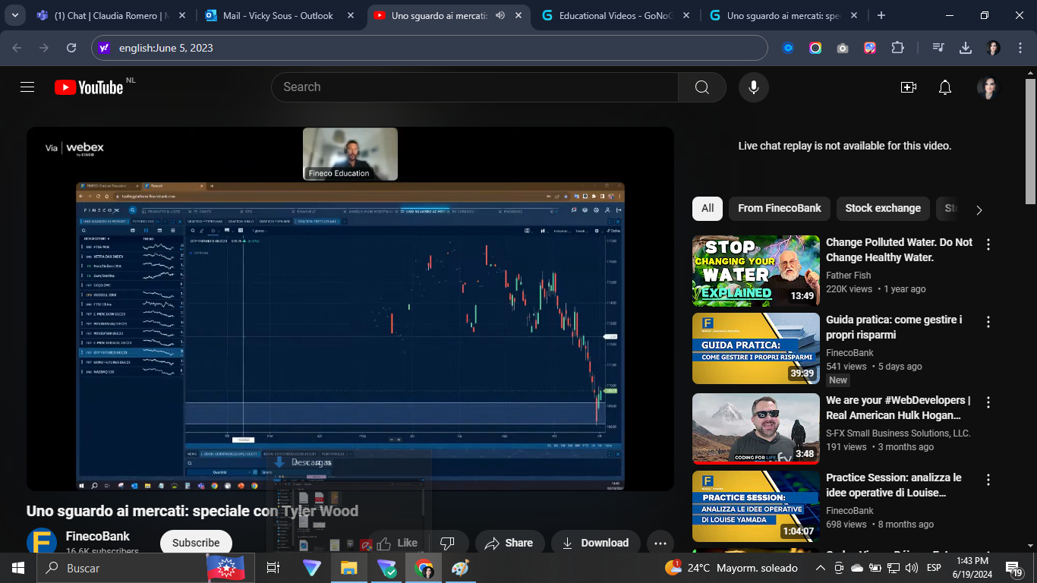The image size is (1037, 583).
Task: Open the Paint taskbar icon
Action: [461, 568]
